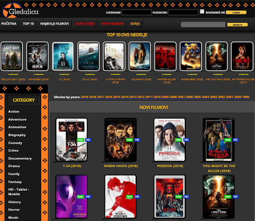
Task: Open A Star Is Born poster
Action: [x=114, y=56]
